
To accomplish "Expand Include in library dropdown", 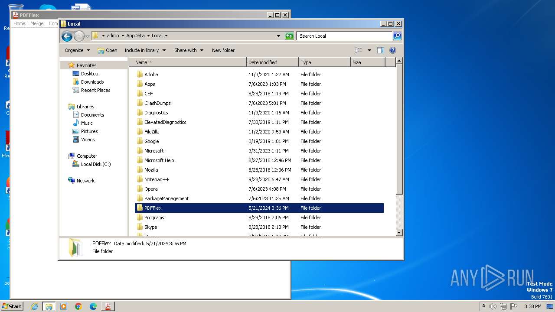I will [x=145, y=50].
